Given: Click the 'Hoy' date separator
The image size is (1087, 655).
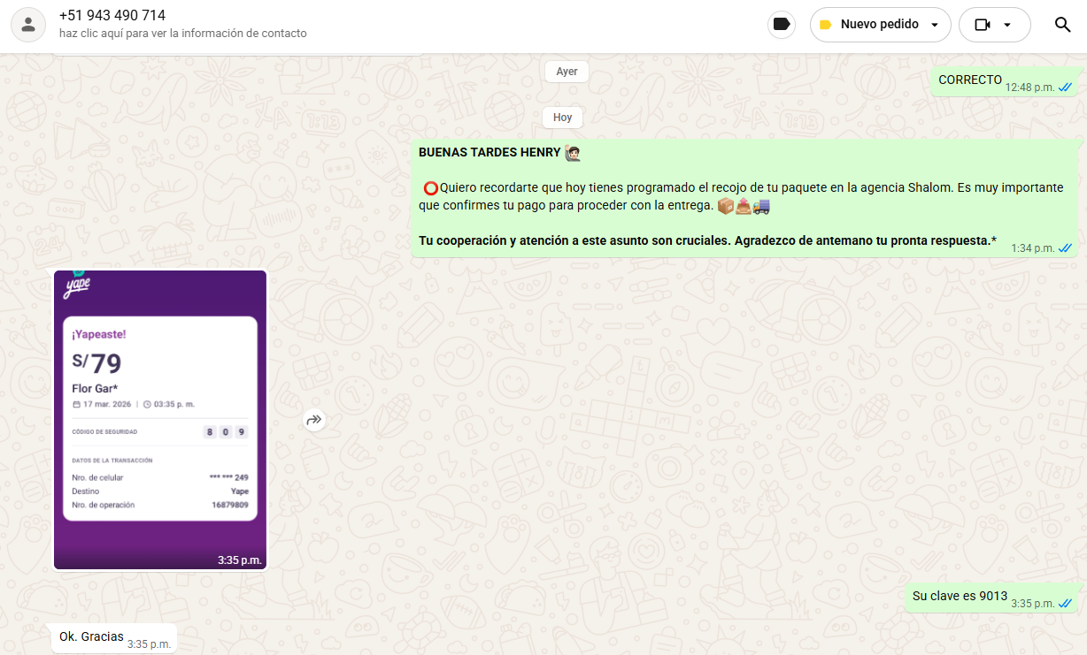Looking at the screenshot, I should pyautogui.click(x=562, y=117).
